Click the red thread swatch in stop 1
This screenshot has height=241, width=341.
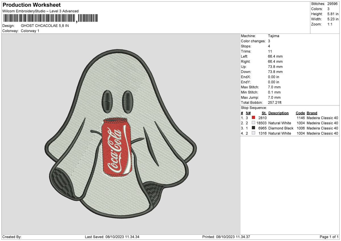pos(253,118)
